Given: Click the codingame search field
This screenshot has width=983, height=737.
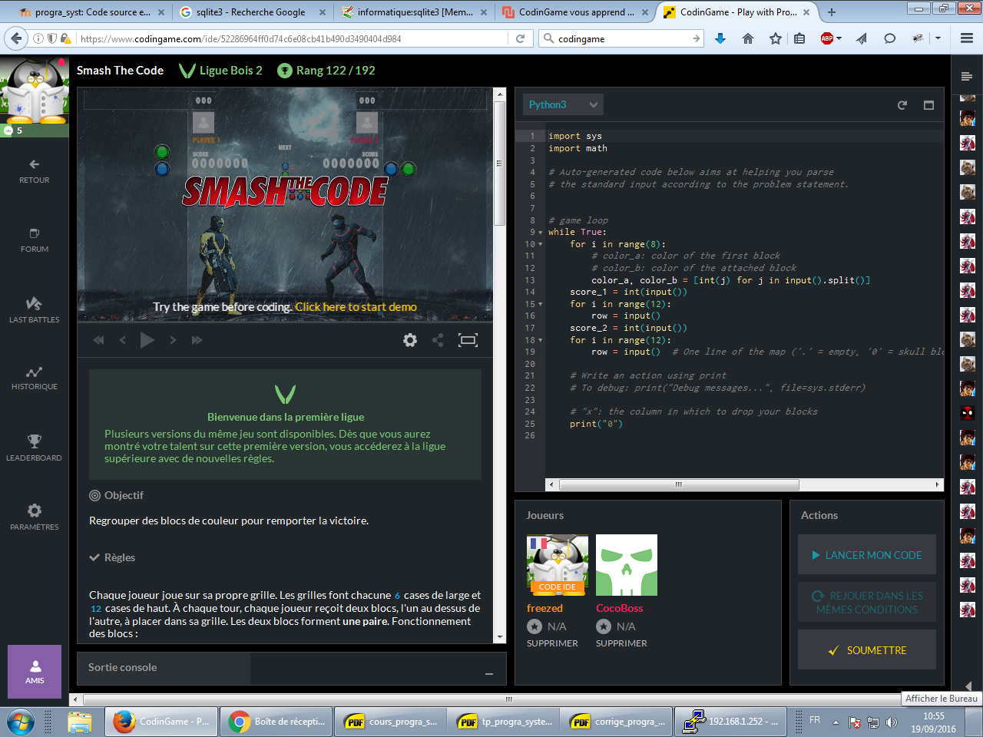Looking at the screenshot, I should tap(621, 38).
